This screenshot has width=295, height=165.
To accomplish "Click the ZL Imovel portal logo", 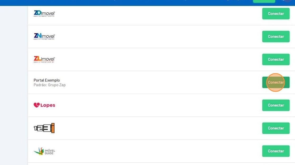I will tap(44, 59).
